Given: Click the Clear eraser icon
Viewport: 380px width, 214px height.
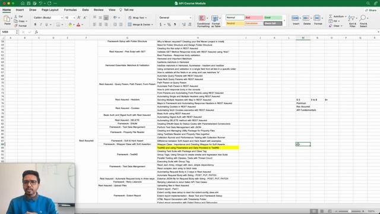Looking at the screenshot, I should pyautogui.click(x=331, y=26).
